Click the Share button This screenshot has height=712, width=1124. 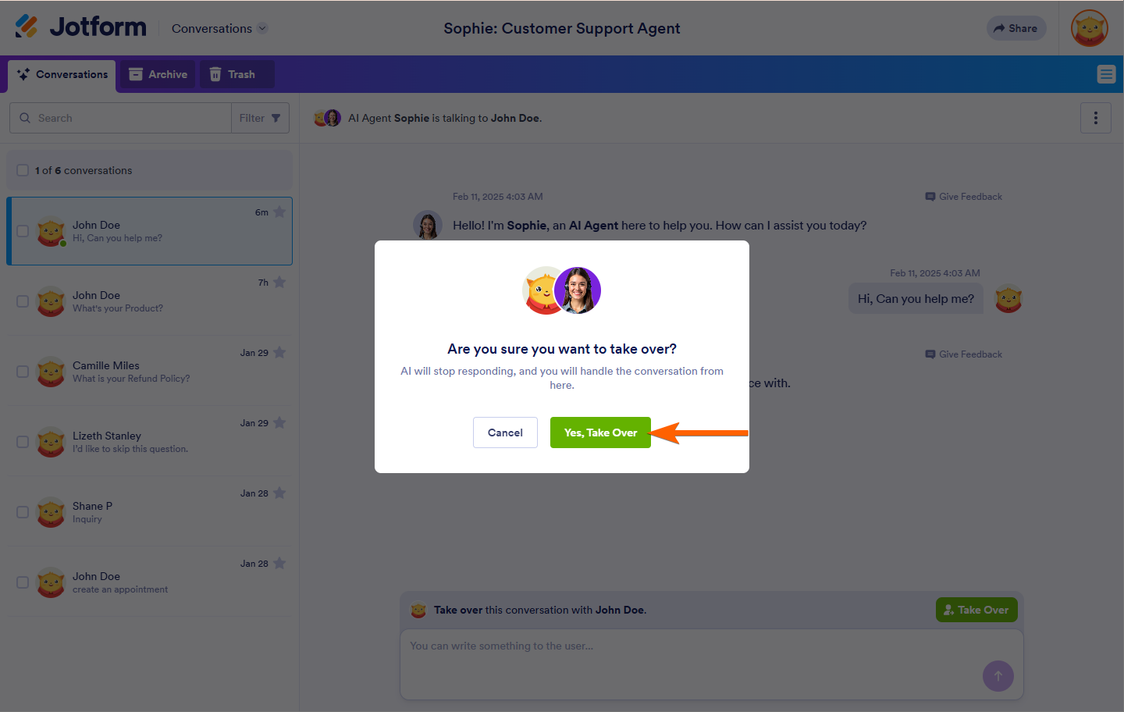[x=1016, y=28]
